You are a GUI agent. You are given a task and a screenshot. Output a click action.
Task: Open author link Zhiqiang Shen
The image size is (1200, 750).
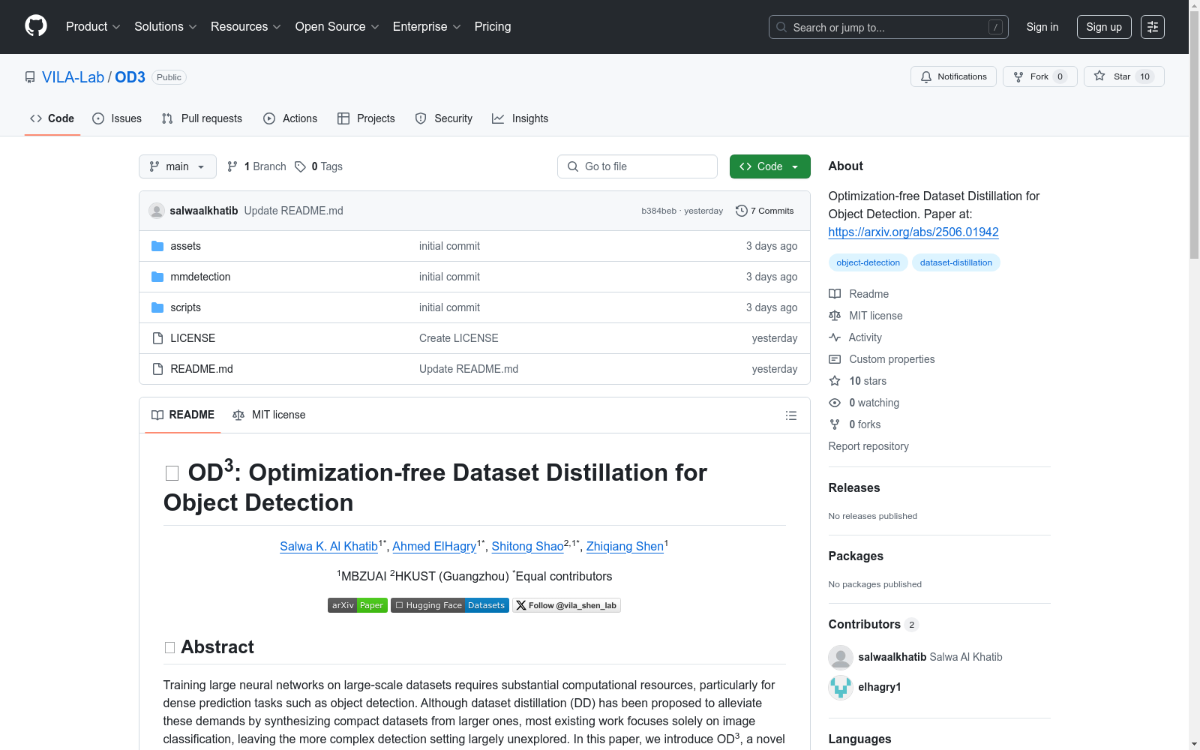(625, 546)
